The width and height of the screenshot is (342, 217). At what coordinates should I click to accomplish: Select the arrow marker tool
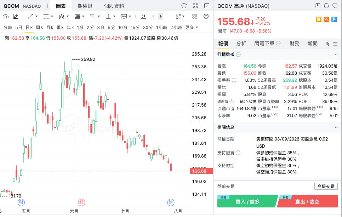[93, 16]
